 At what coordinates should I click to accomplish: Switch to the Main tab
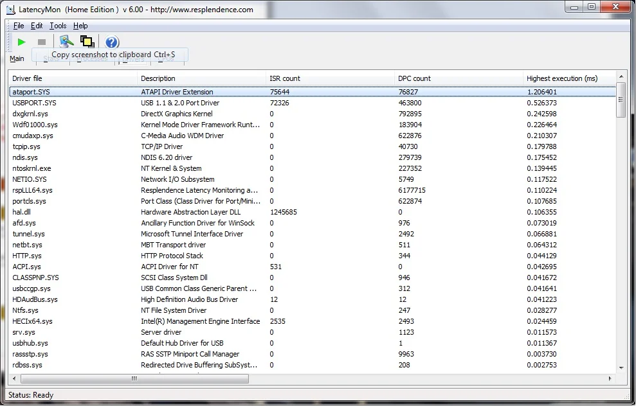(x=17, y=58)
